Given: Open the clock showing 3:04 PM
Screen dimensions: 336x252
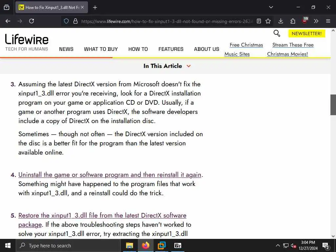Looking at the screenshot, I should coord(308,245).
